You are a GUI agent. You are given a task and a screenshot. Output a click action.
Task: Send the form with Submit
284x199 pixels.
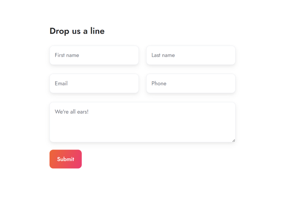[x=66, y=159]
